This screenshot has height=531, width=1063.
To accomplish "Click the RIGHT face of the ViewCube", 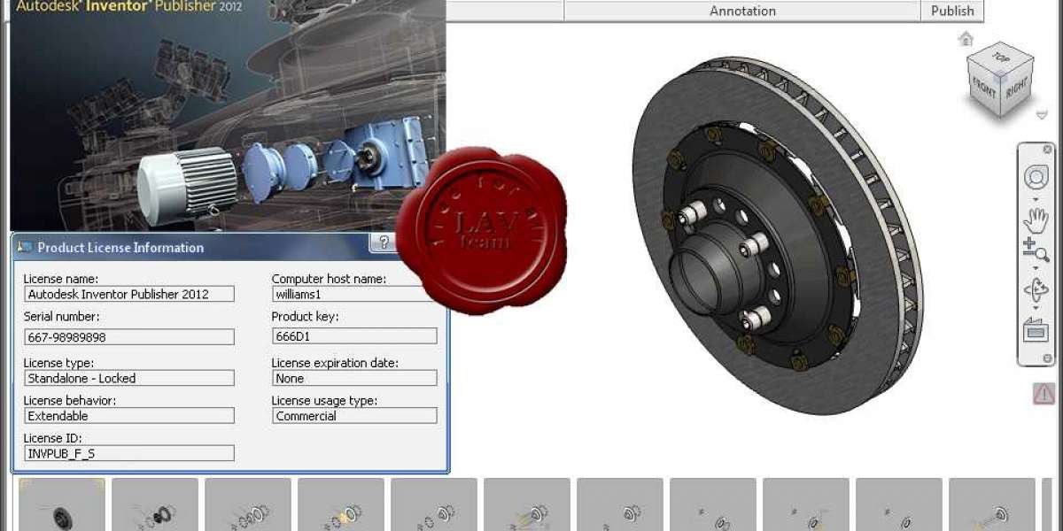I will [1017, 87].
